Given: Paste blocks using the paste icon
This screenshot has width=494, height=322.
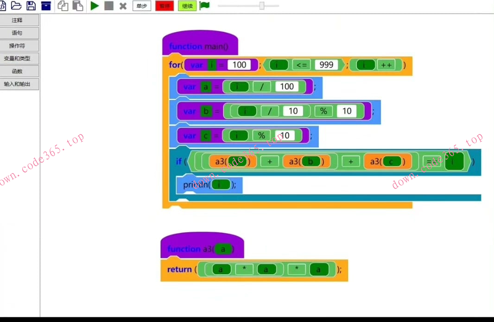Looking at the screenshot, I should click(78, 6).
